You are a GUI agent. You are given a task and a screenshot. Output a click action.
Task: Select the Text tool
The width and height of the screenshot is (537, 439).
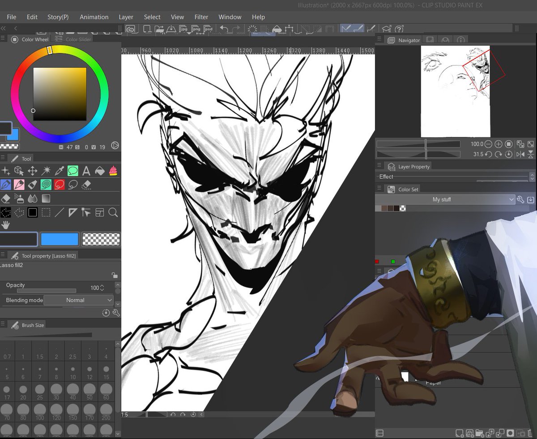(x=86, y=171)
